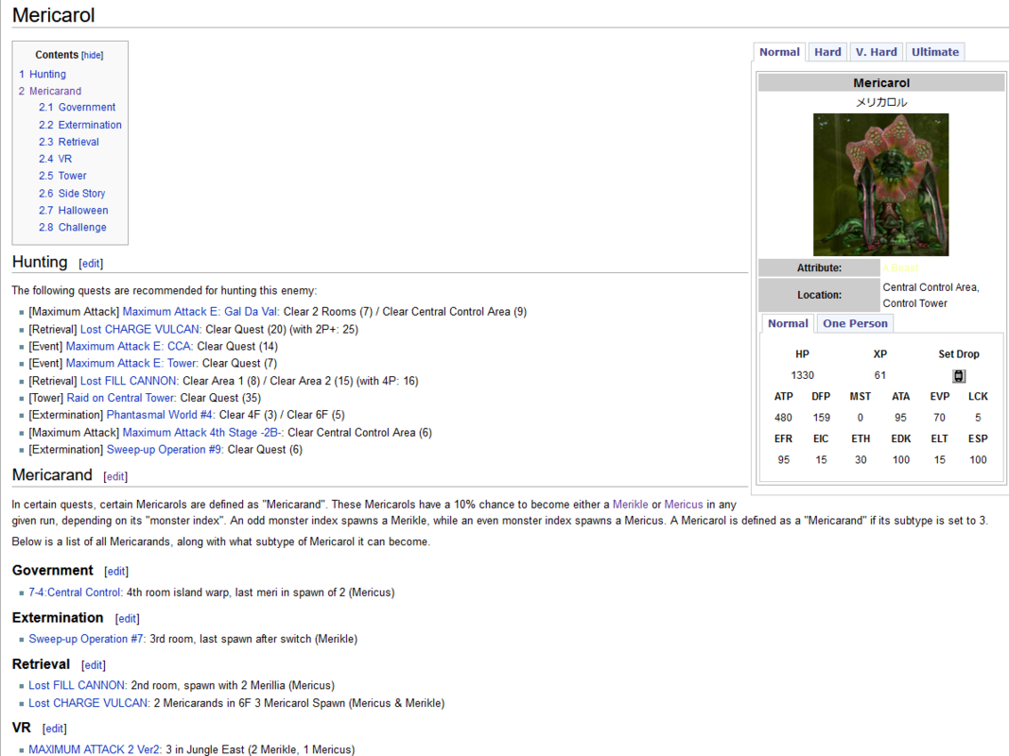
Task: Go to 2.3 Retrieval contents entry
Action: point(69,142)
